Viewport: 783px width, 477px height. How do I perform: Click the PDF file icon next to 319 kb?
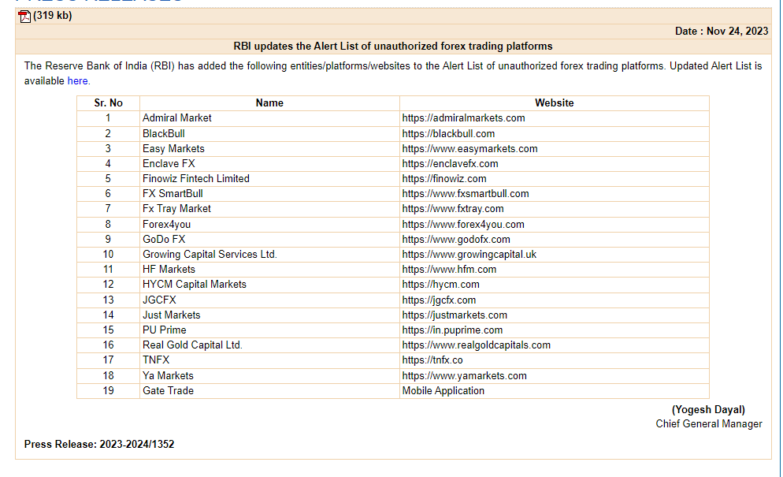24,16
